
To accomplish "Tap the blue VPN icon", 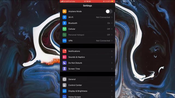I will pos(65,41).
